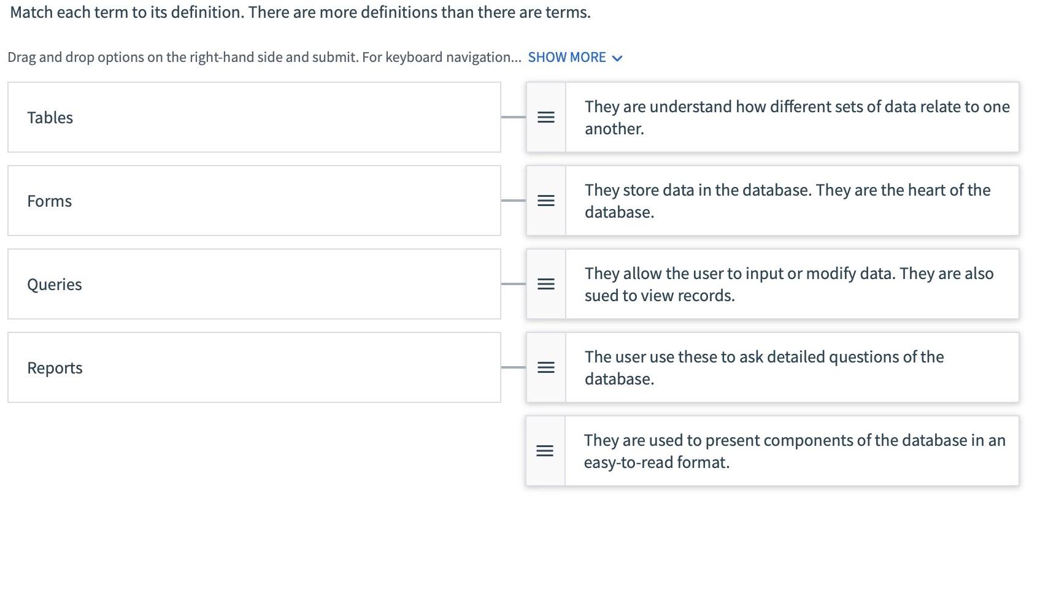Click the keyboard navigation instruction text

point(264,57)
